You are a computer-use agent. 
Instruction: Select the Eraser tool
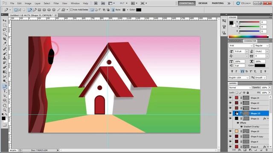point(5,67)
